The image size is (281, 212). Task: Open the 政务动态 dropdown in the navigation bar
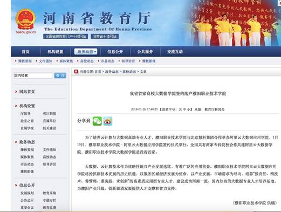tap(86, 52)
